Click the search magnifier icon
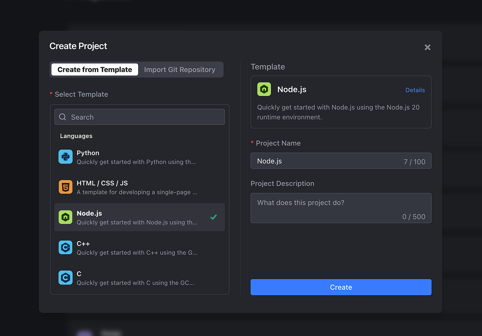 (x=63, y=117)
